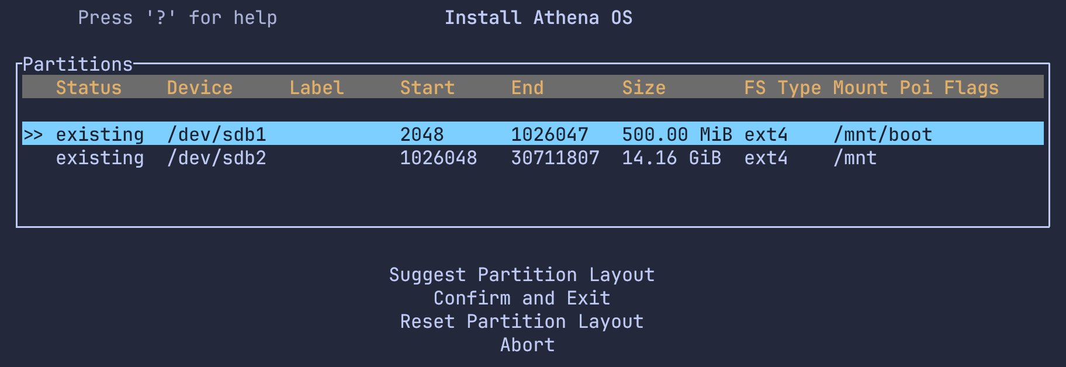Click the Flags column header
Screen dimensions: 1066x367
coord(971,88)
